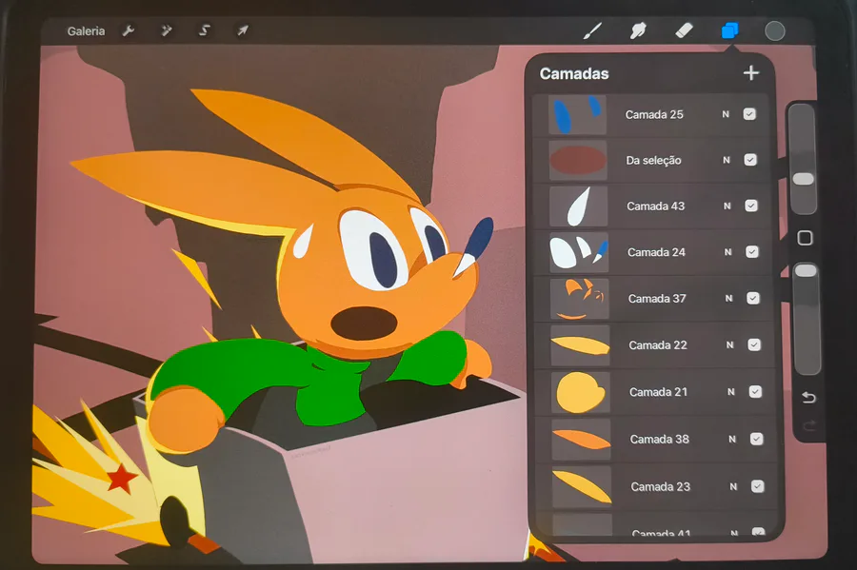Redo action with the dimmed sidebar arrow
The width and height of the screenshot is (857, 570).
[x=809, y=424]
